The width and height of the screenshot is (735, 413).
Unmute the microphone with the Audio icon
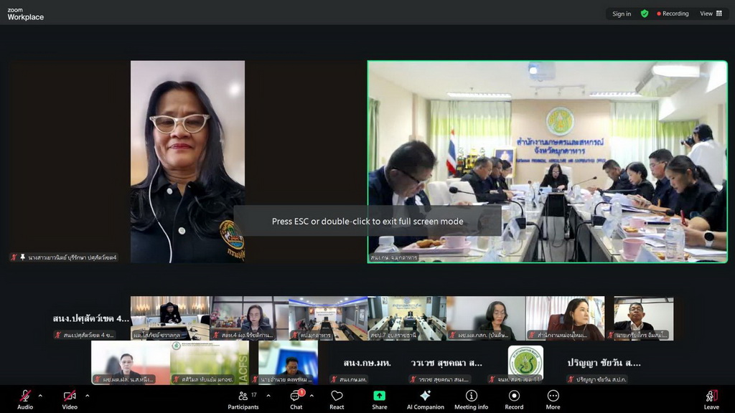pos(25,396)
